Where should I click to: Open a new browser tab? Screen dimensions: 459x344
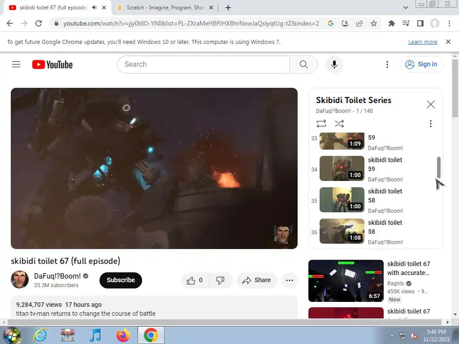[x=228, y=8]
